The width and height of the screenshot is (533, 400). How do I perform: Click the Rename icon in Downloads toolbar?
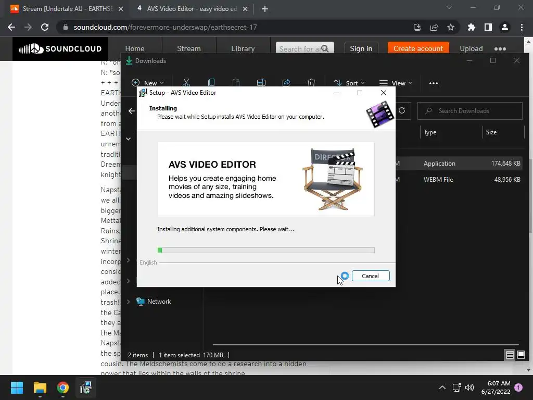click(261, 83)
